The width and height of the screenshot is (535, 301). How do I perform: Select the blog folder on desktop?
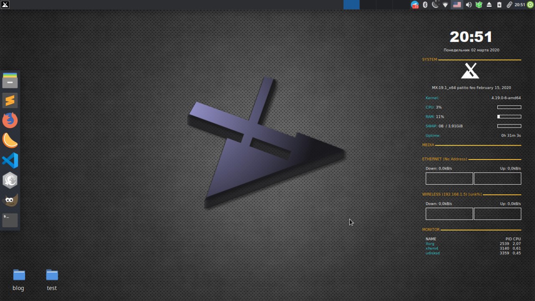(x=18, y=280)
